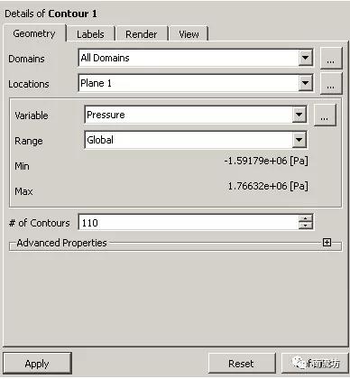
Task: Click the Plane 1 locations field
Action: point(196,83)
